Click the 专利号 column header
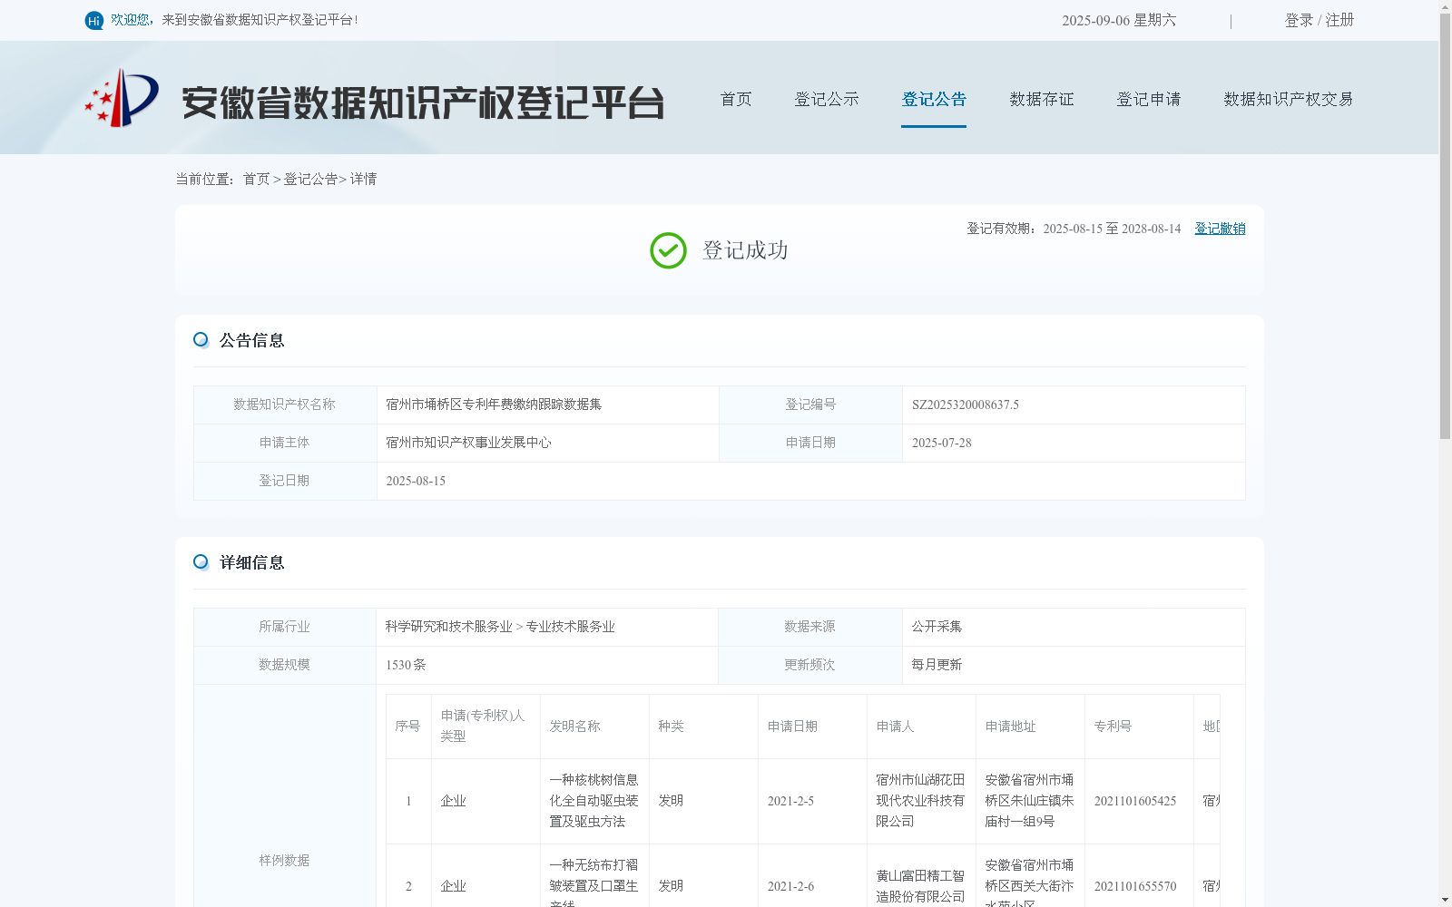Screen dimensions: 1452x907 click(x=1113, y=727)
